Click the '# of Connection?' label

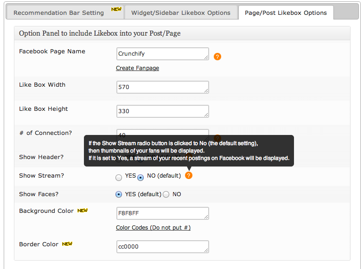click(45, 133)
